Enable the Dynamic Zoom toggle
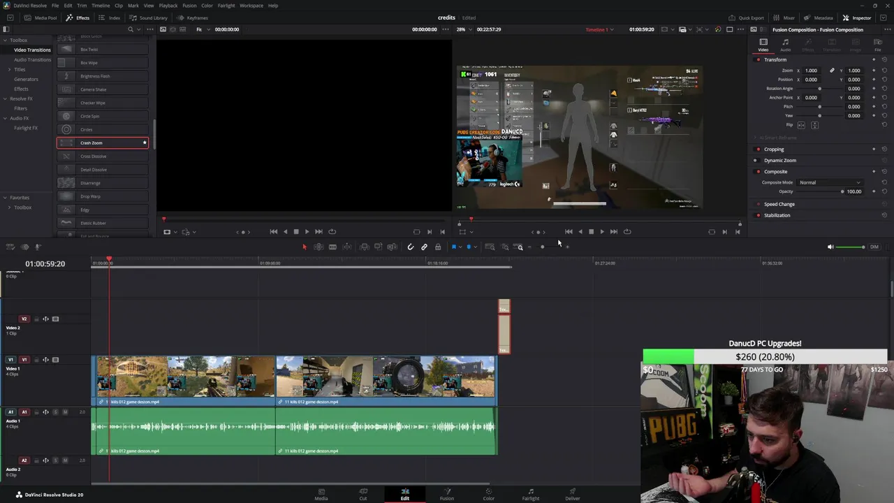The height and width of the screenshot is (503, 894). click(x=756, y=161)
